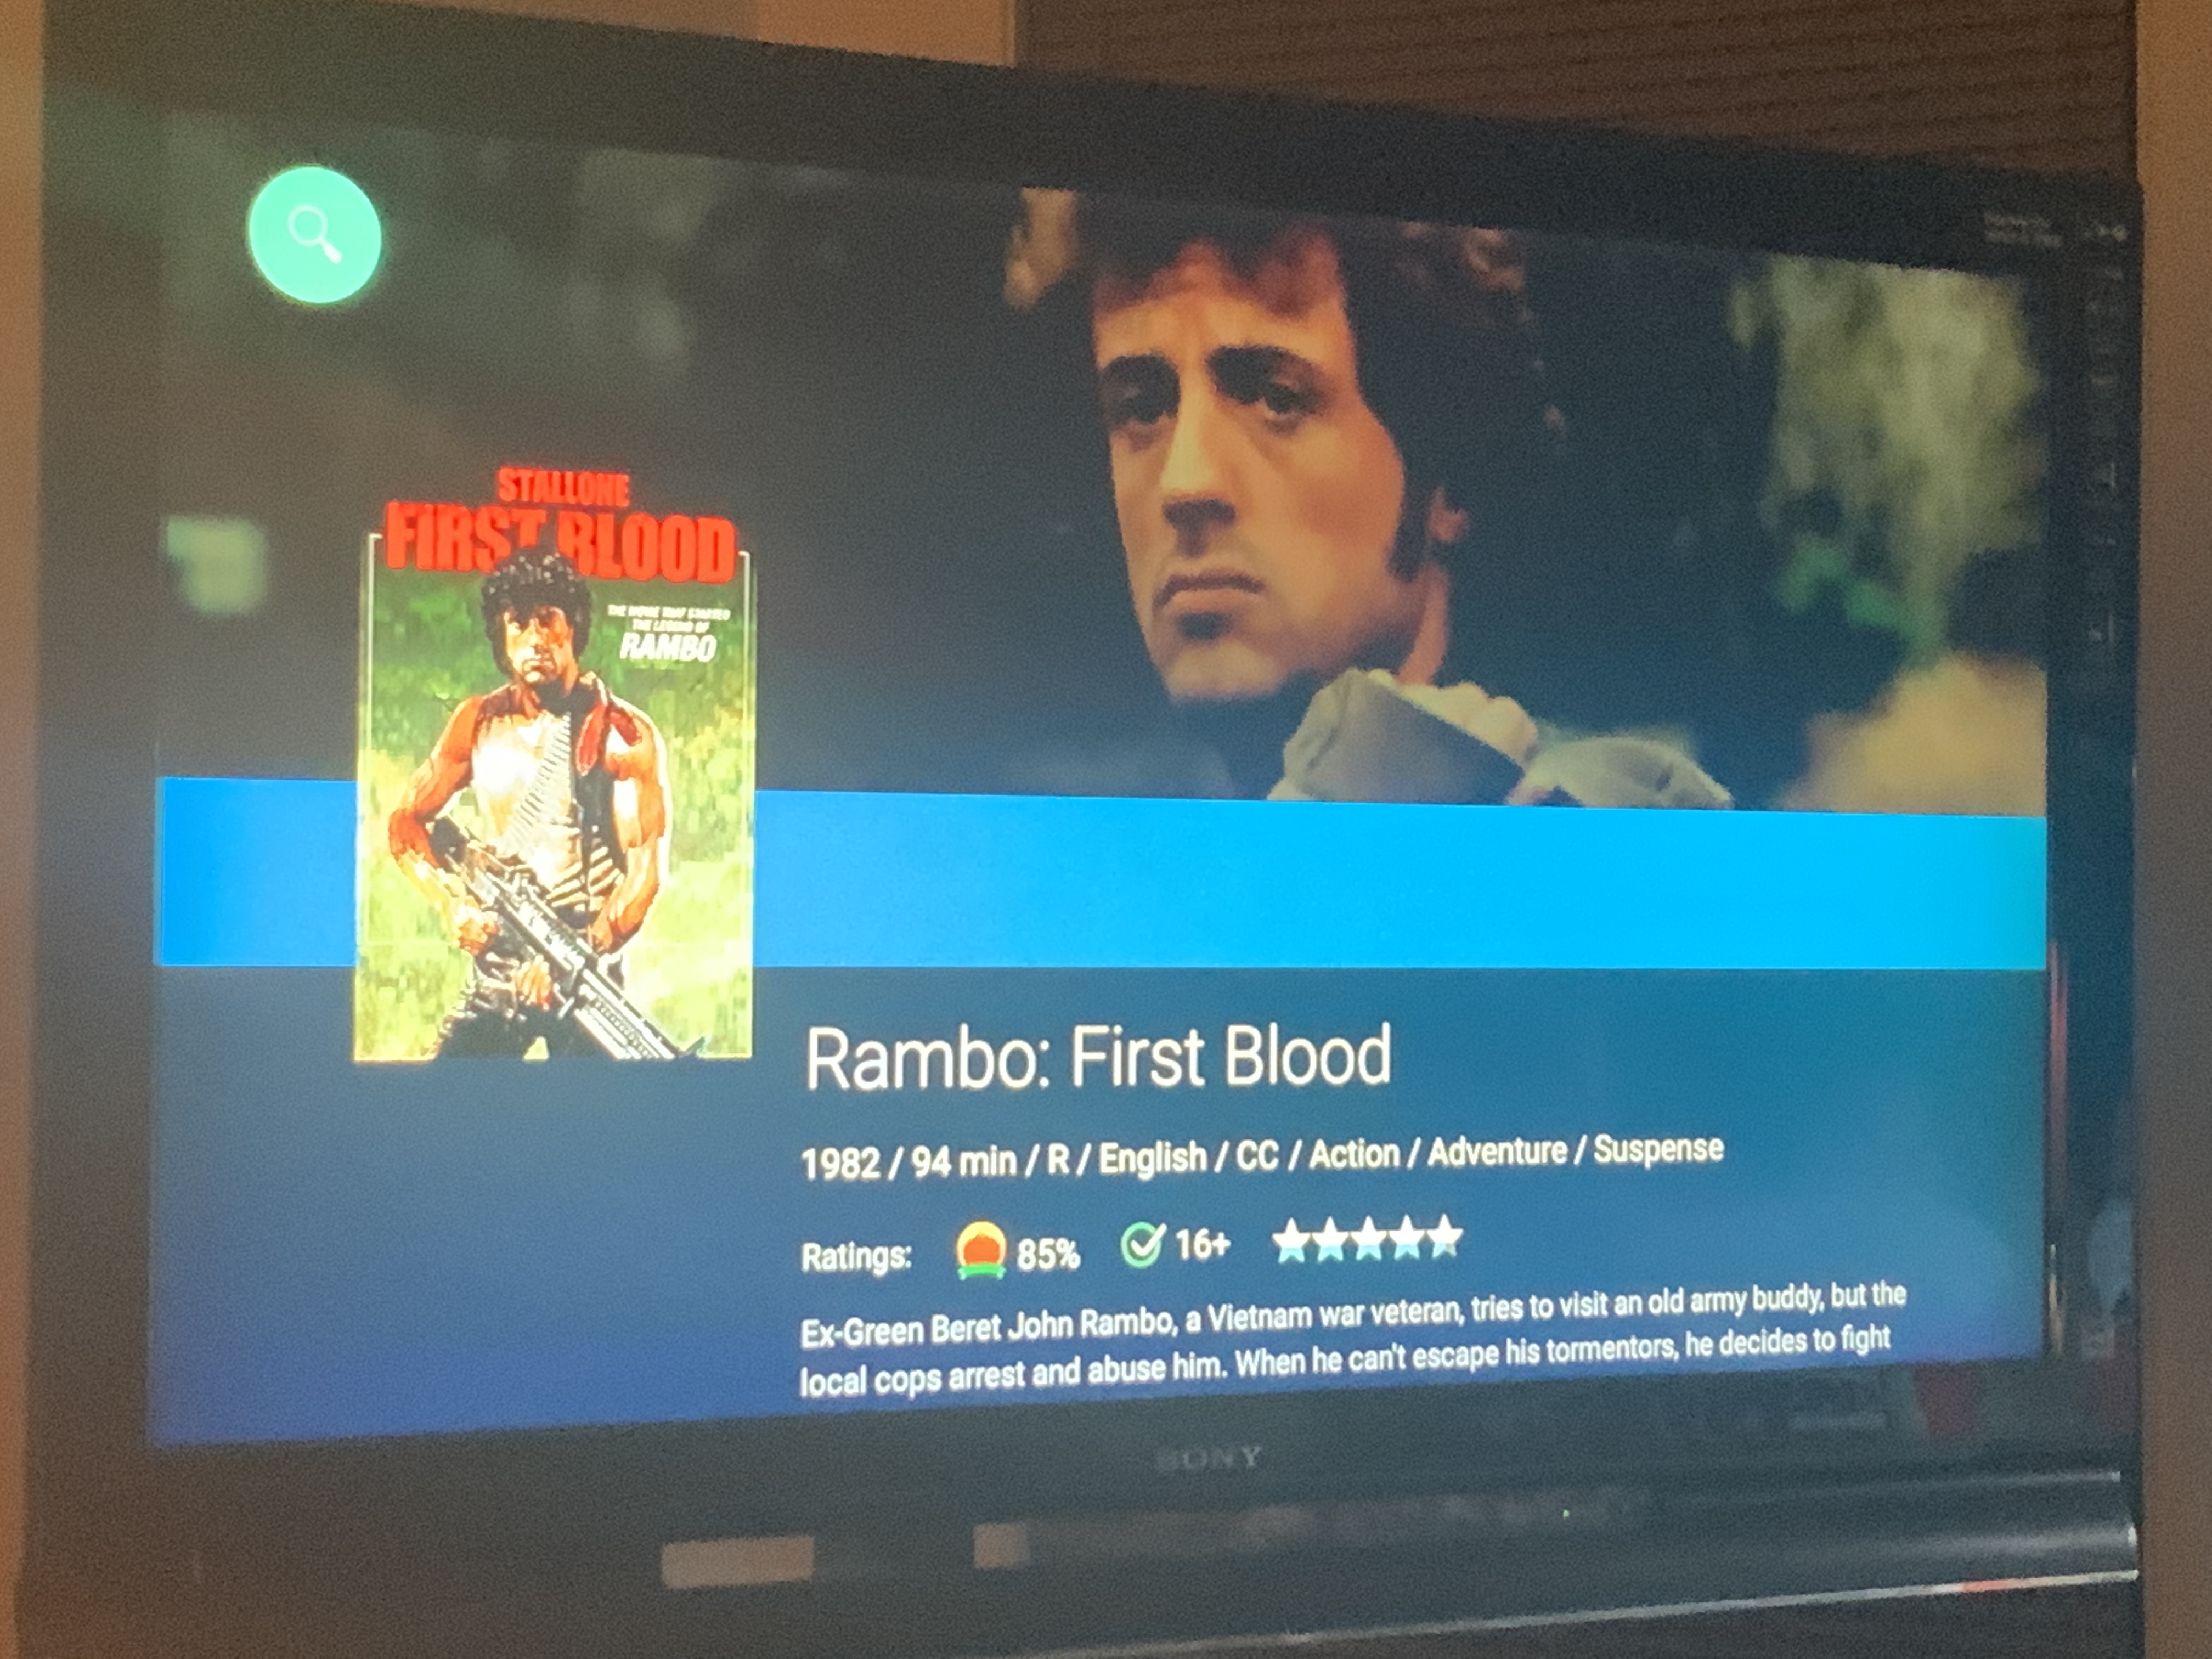This screenshot has width=2212, height=1659.
Task: Click the CC closed captions label
Action: click(x=1257, y=1156)
